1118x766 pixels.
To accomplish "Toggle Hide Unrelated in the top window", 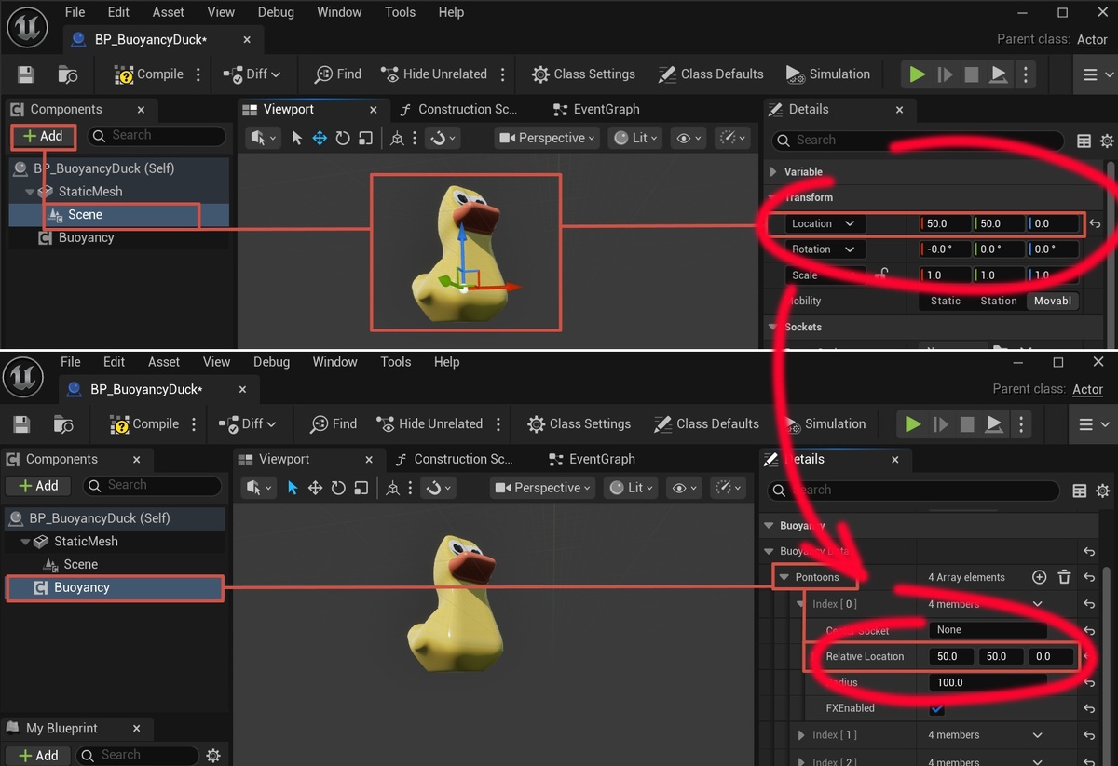I will pyautogui.click(x=434, y=74).
